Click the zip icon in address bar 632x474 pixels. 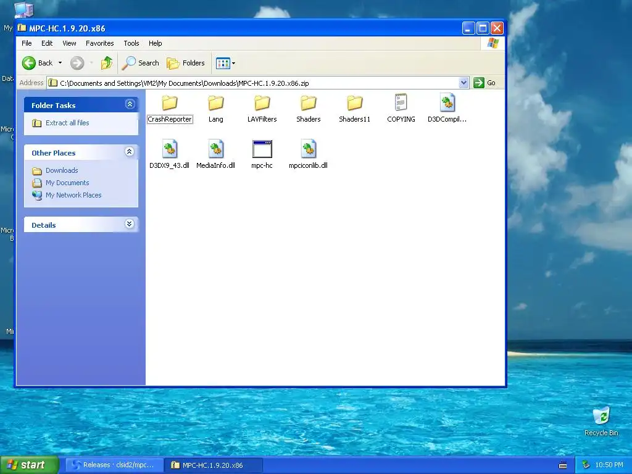[x=53, y=83]
